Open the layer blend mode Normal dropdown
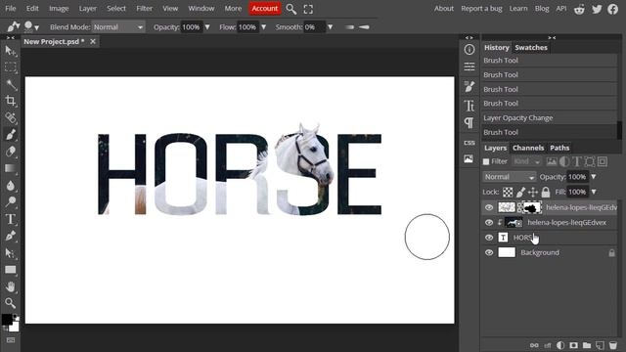This screenshot has width=626, height=352. [x=510, y=177]
